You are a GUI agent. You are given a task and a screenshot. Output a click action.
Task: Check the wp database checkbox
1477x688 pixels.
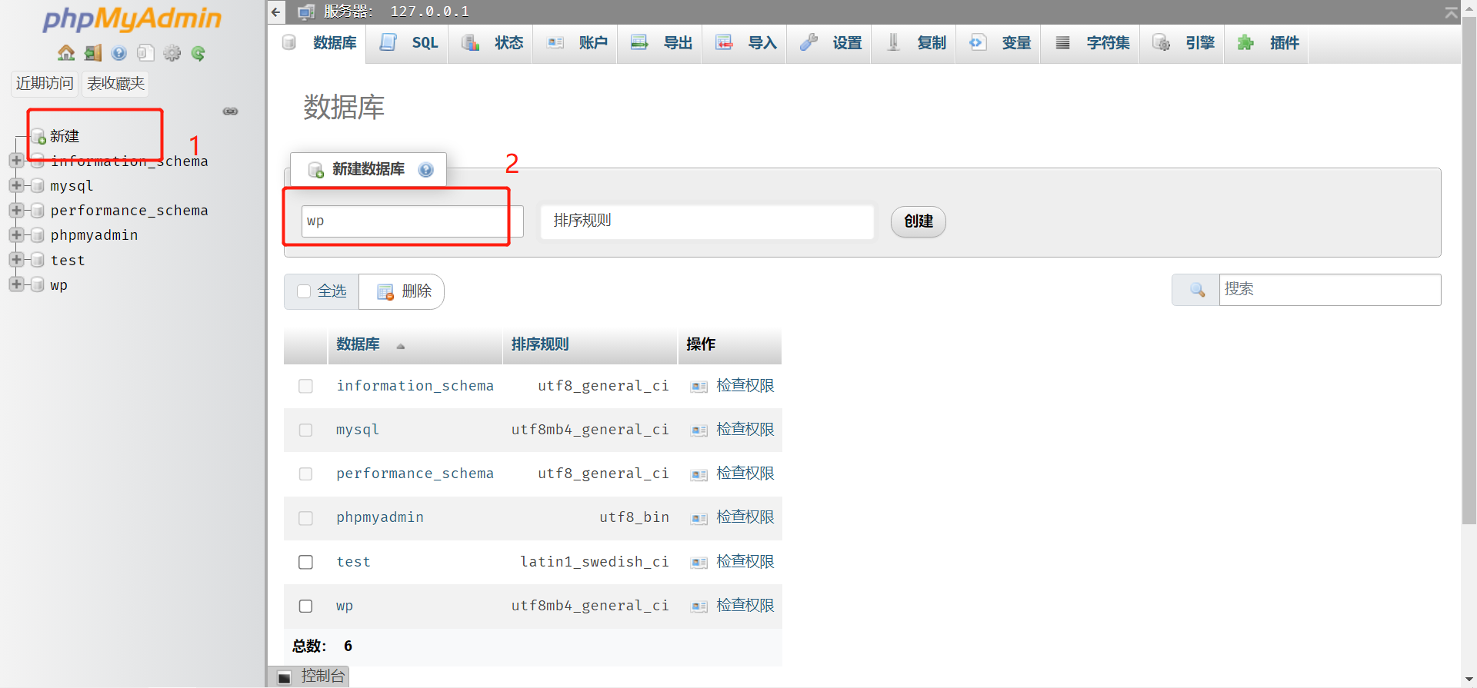(x=305, y=606)
